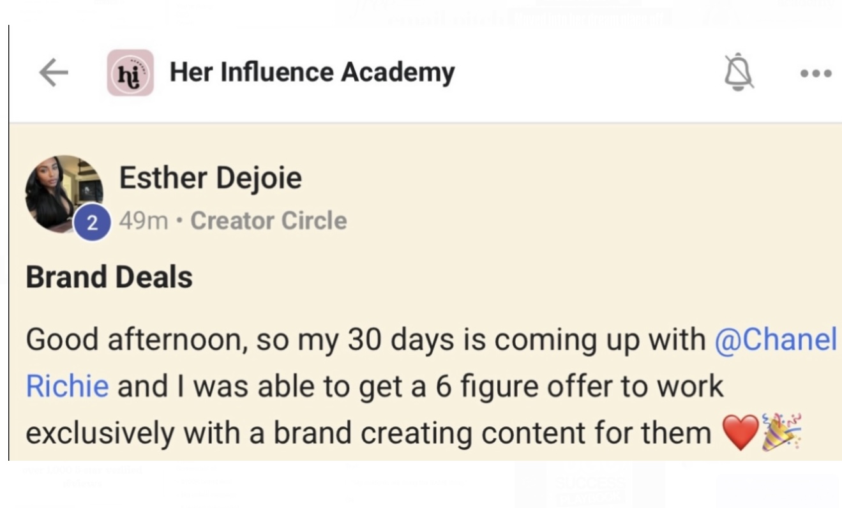View Esther Dejoie's profile photo
Viewport: 842px width, 508px height.
click(64, 193)
